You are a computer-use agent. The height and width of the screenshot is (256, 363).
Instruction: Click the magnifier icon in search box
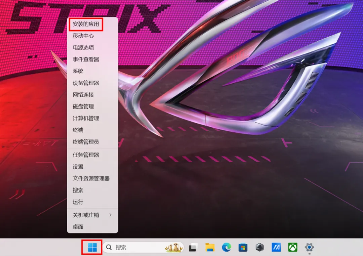[x=109, y=248]
